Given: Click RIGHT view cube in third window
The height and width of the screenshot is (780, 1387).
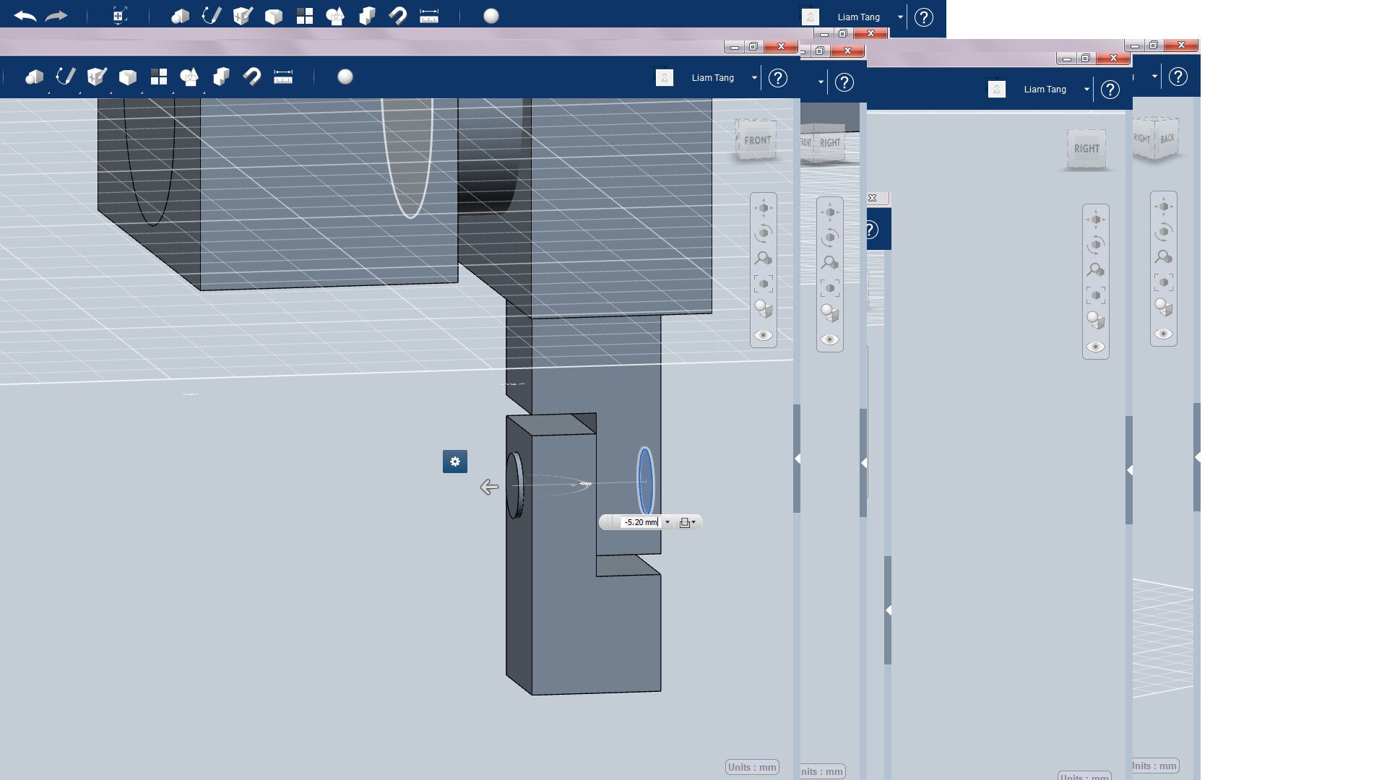Looking at the screenshot, I should coord(1086,149).
